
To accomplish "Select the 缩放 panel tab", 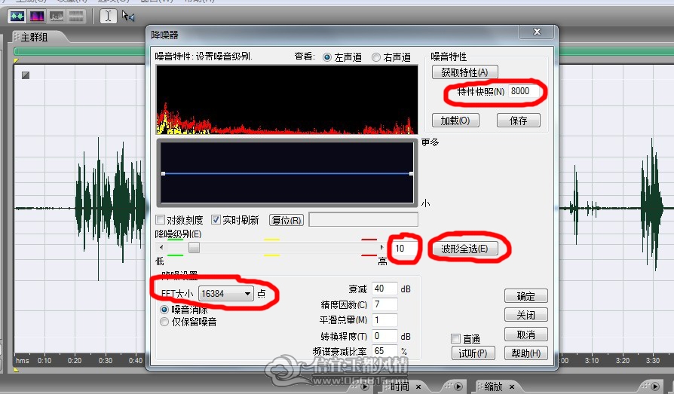I will 494,386.
